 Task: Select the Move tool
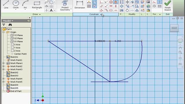coord(127,2)
